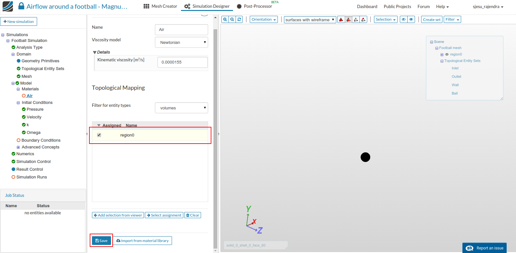Collapse the Initial Conditions tree node
Image resolution: width=516 pixels, height=253 pixels.
18,103
